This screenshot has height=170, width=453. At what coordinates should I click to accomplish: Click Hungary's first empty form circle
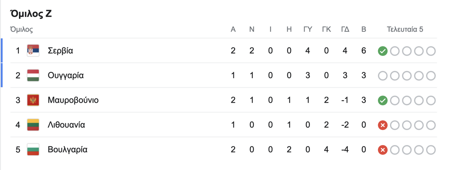click(x=383, y=76)
